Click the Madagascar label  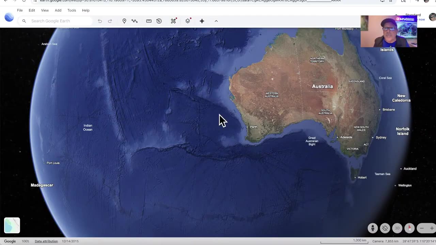[42, 185]
